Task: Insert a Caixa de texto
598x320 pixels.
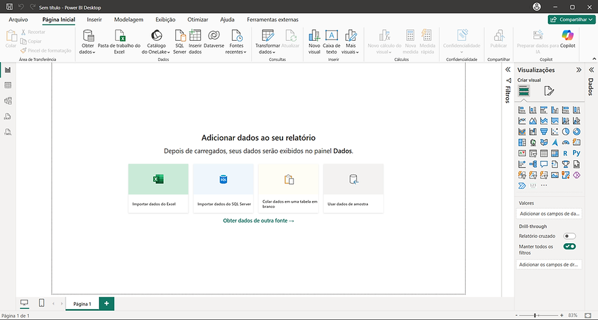Action: tap(331, 42)
